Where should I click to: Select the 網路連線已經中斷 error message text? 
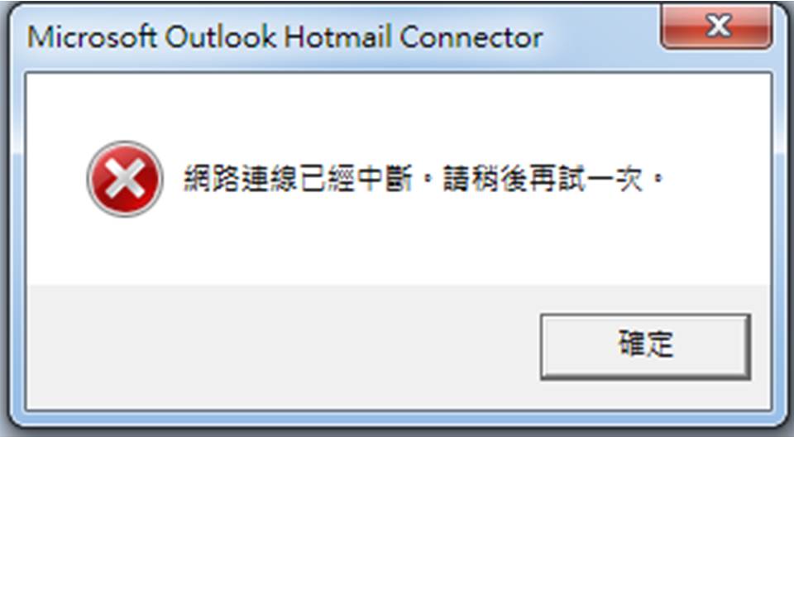coord(298,179)
